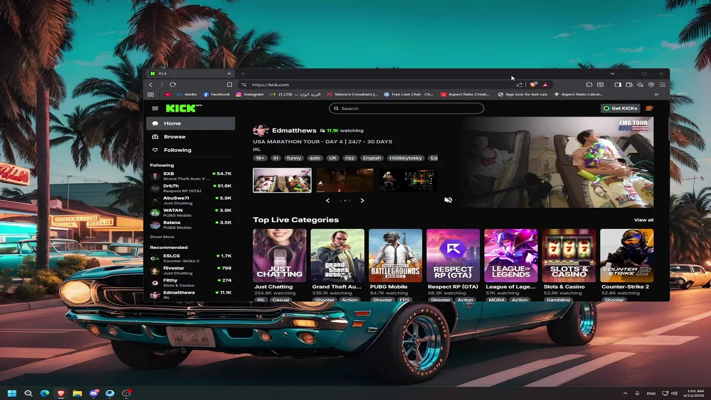
Task: Bookmark this page with the bookmark icon
Action: click(x=229, y=84)
